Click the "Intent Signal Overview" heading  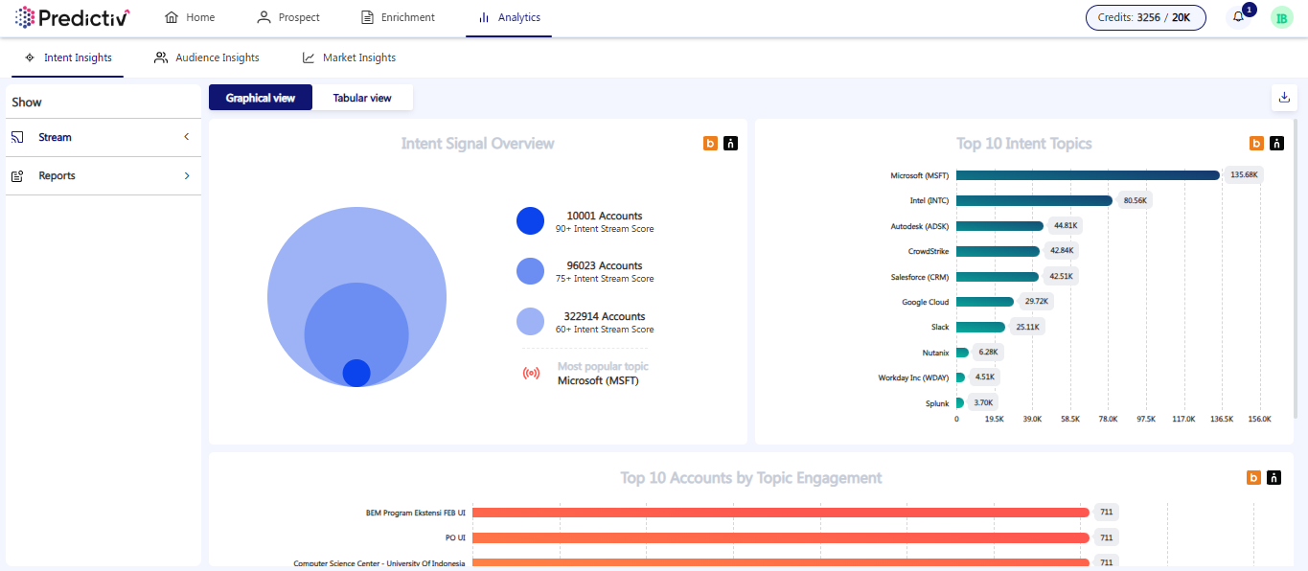click(x=477, y=144)
